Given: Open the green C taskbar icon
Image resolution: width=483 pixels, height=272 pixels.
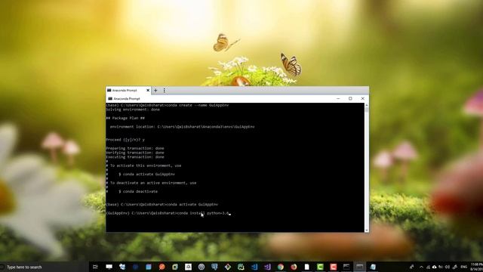Looking at the screenshot, I should 320,267.
